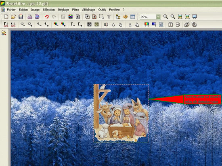The height and width of the screenshot is (166, 222).
Task: Apply automatic levels correction
Action: [6, 25]
